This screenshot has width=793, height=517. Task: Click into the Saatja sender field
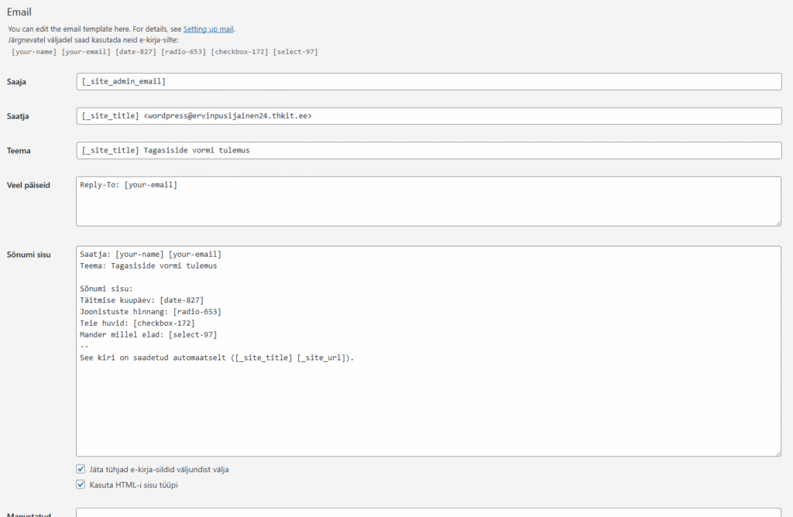click(x=428, y=116)
